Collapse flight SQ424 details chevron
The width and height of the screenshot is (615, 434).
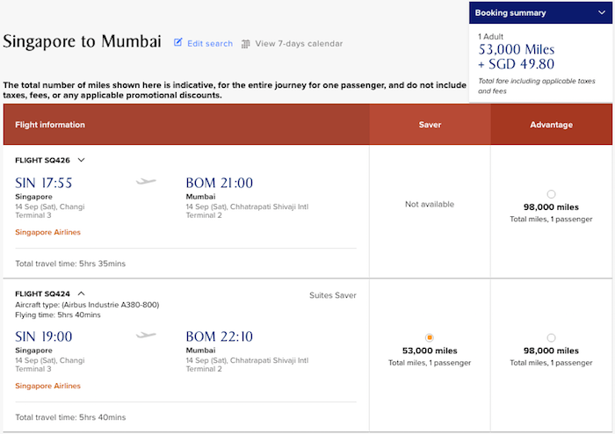81,293
